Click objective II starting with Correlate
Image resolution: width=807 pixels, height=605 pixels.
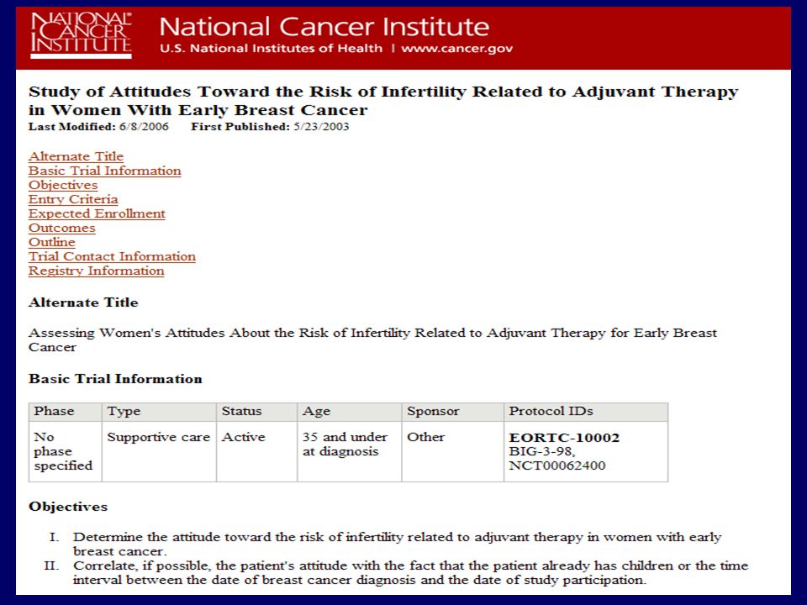[x=410, y=573]
